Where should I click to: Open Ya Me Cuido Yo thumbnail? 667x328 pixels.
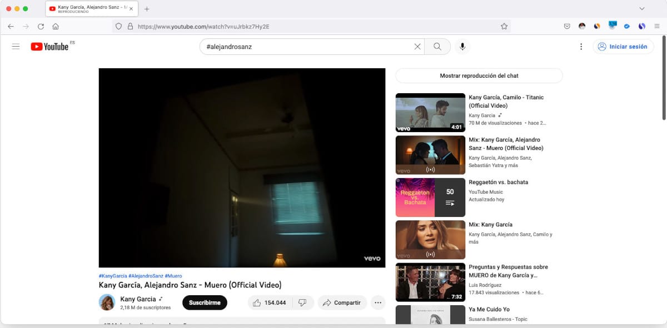[430, 315]
